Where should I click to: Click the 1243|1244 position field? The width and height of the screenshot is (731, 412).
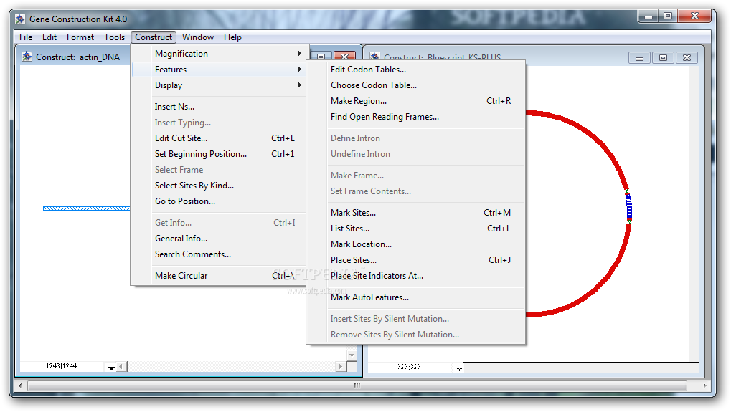tap(62, 366)
